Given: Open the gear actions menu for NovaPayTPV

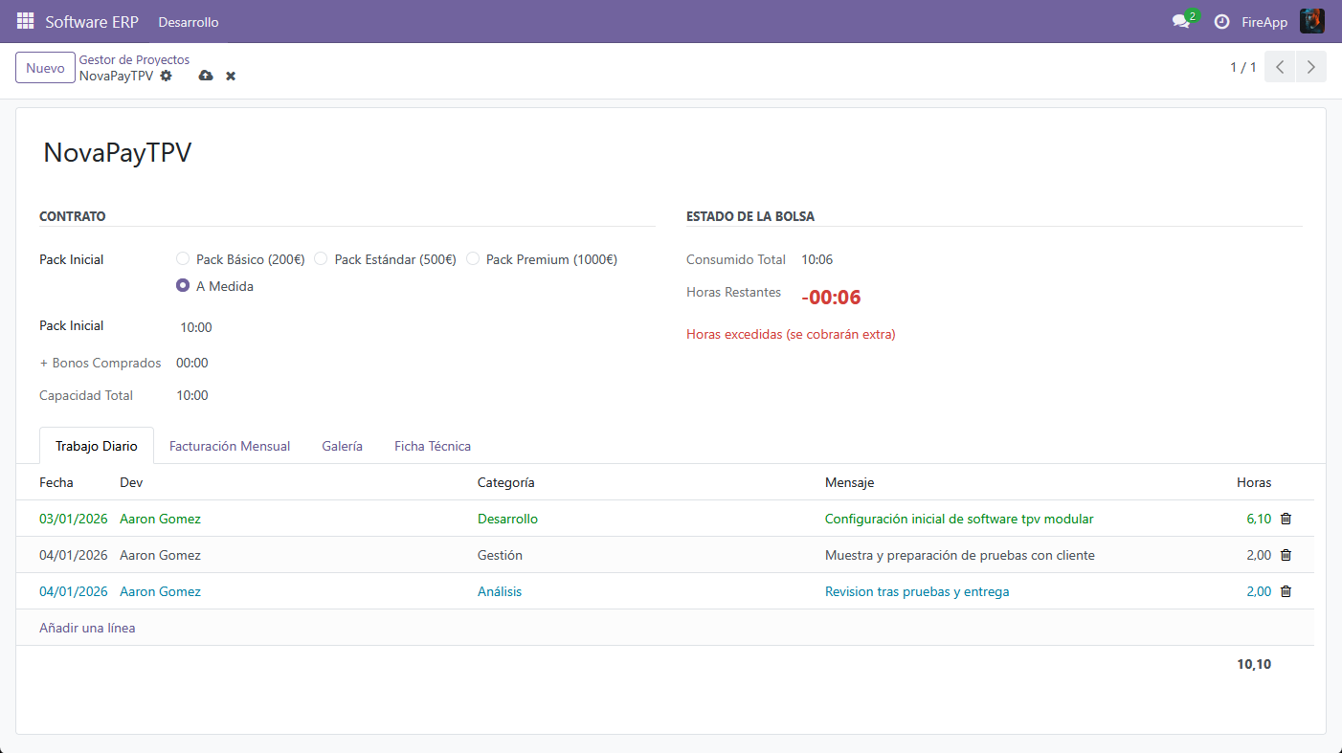Looking at the screenshot, I should pos(167,76).
